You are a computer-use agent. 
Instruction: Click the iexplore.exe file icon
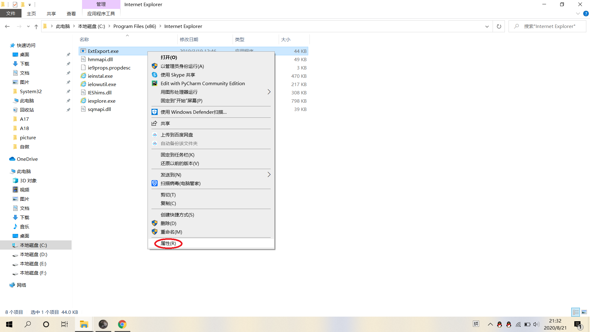point(83,101)
